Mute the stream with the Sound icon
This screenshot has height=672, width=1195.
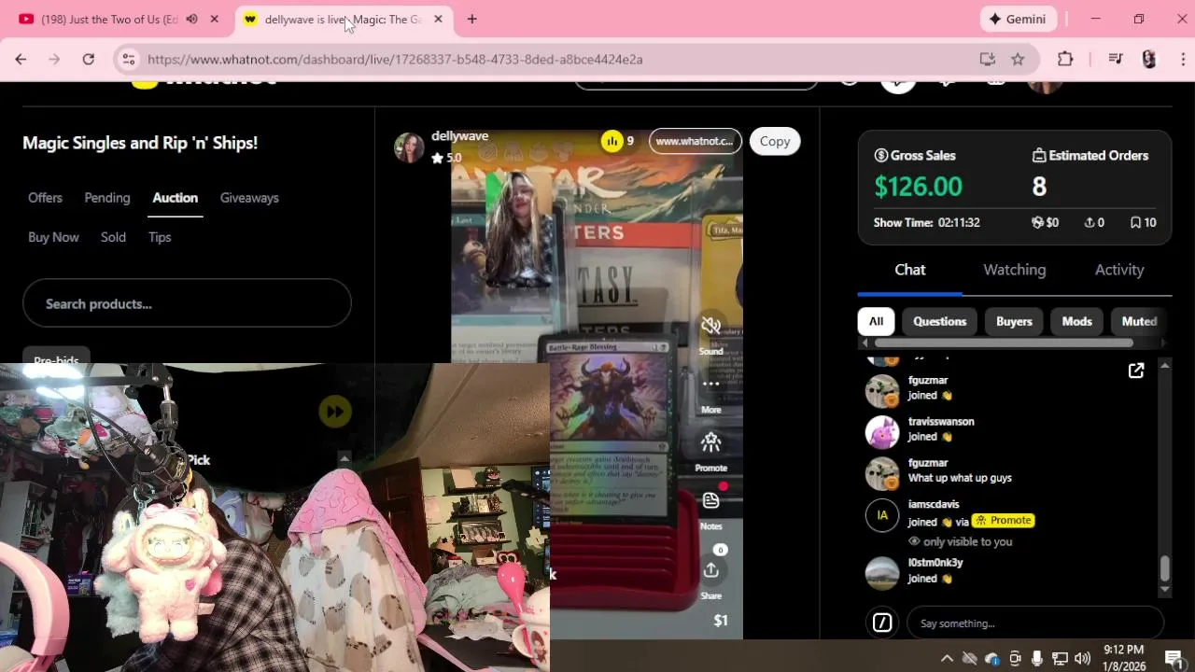click(x=711, y=326)
